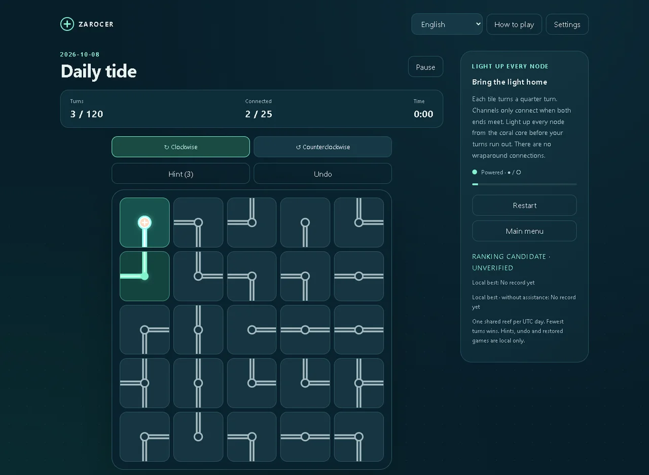Screen dimensions: 649x475
Task: Click the date 2026-10-08
Action: pyautogui.click(x=80, y=54)
